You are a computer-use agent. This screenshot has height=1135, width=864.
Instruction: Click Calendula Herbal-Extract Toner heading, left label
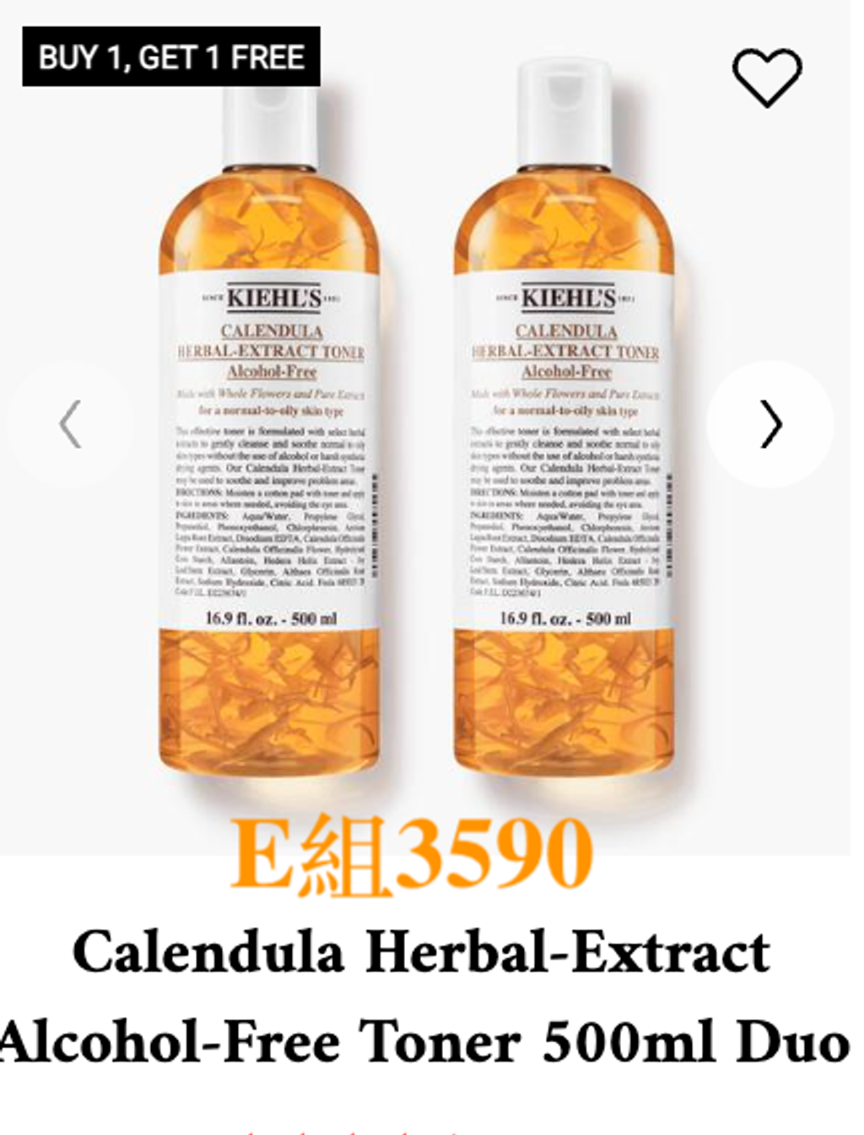pos(271,341)
